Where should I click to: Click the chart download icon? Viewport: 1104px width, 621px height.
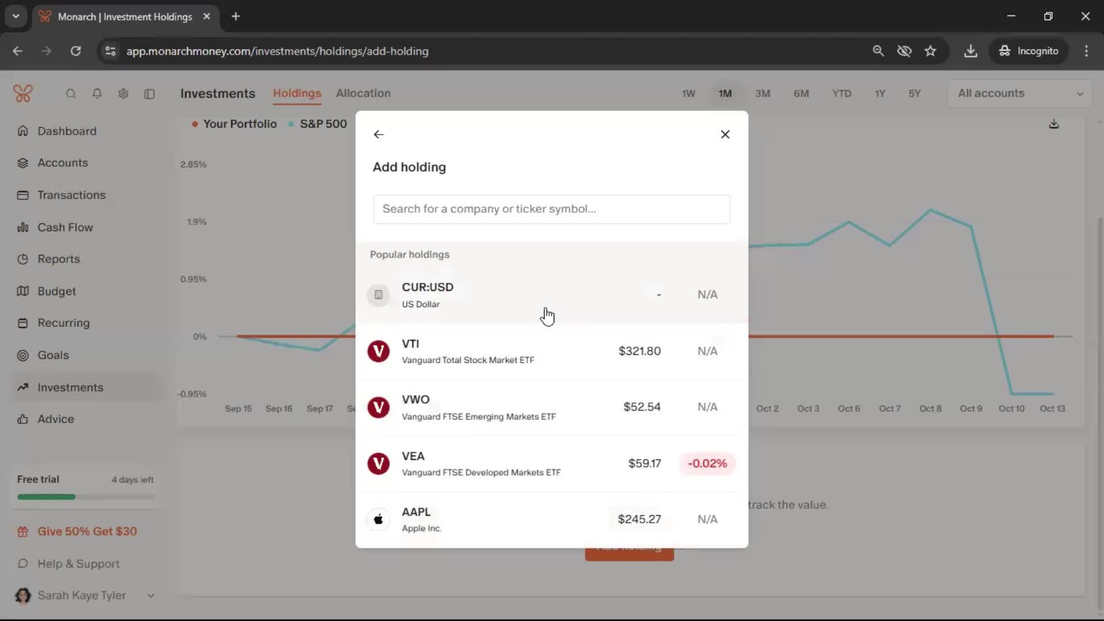(1053, 124)
